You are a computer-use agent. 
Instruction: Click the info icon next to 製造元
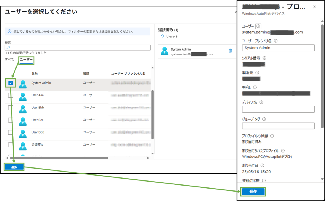(x=257, y=73)
